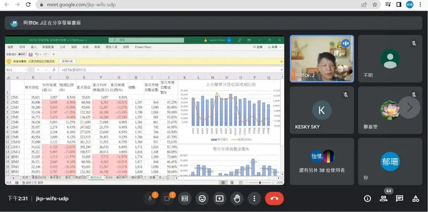
Task: Raise your hand in the meeting
Action: [x=237, y=199]
